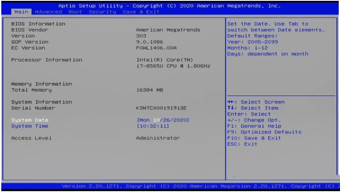Switch to the Advanced tab
The width and height of the screenshot is (340, 192).
click(x=49, y=12)
